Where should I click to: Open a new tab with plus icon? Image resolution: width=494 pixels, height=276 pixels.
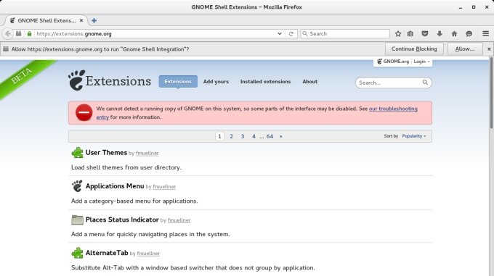[x=94, y=21]
